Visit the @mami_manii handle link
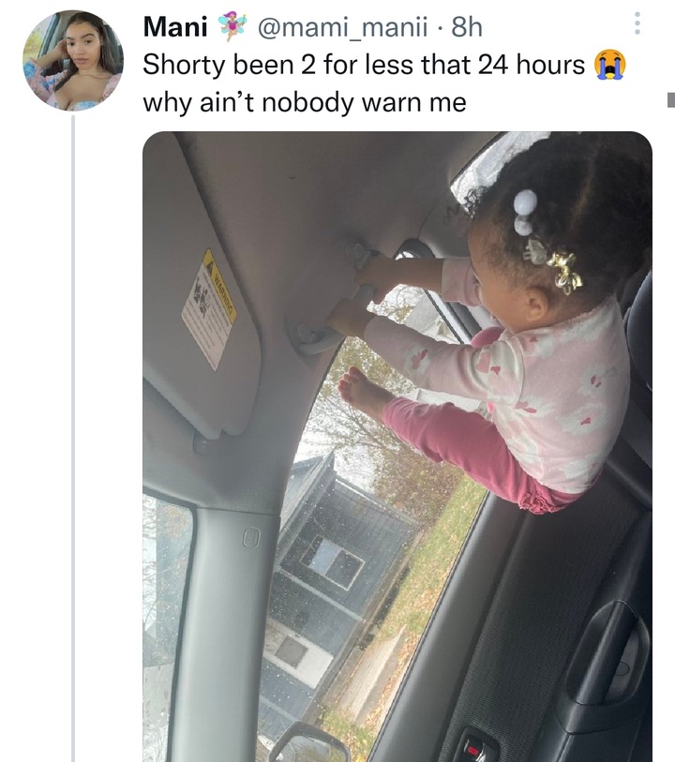The width and height of the screenshot is (675, 762). click(339, 27)
